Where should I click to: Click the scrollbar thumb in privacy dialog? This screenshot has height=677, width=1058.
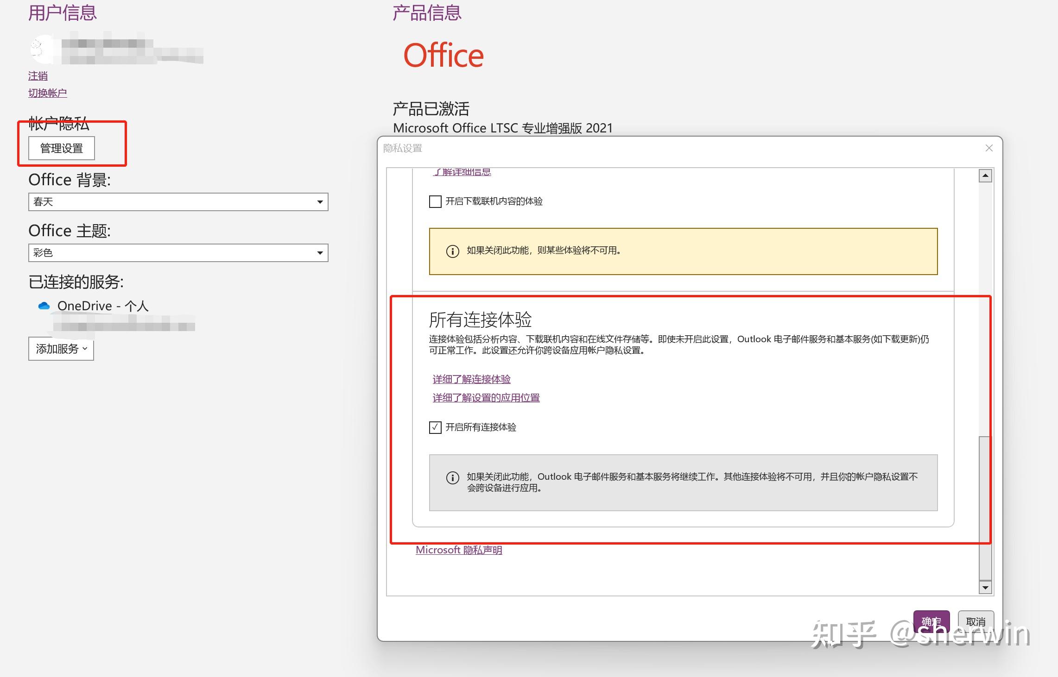pos(985,508)
